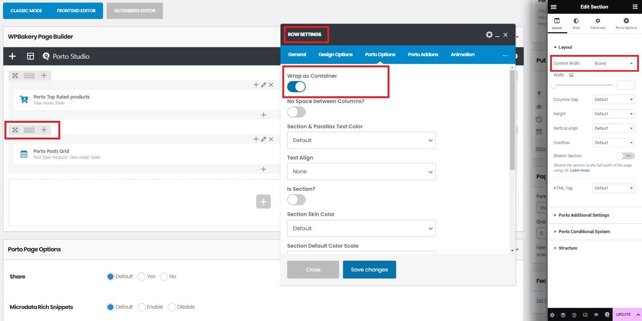Expand Porto Additional Settings section
The width and height of the screenshot is (642, 321).
click(583, 215)
